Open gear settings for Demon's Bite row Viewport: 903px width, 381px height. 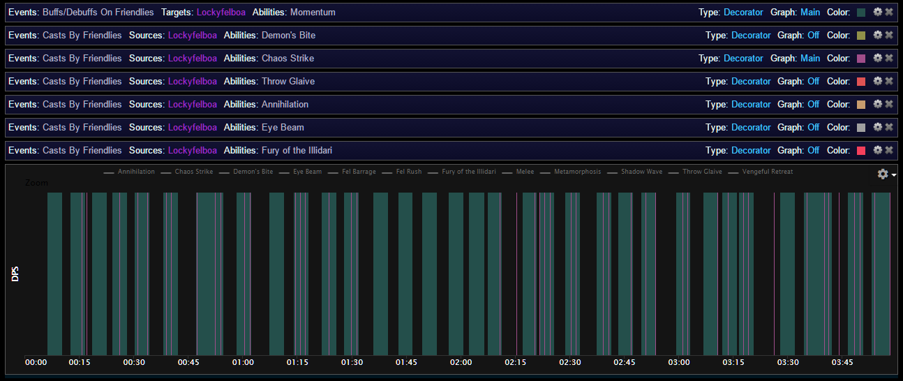[878, 35]
